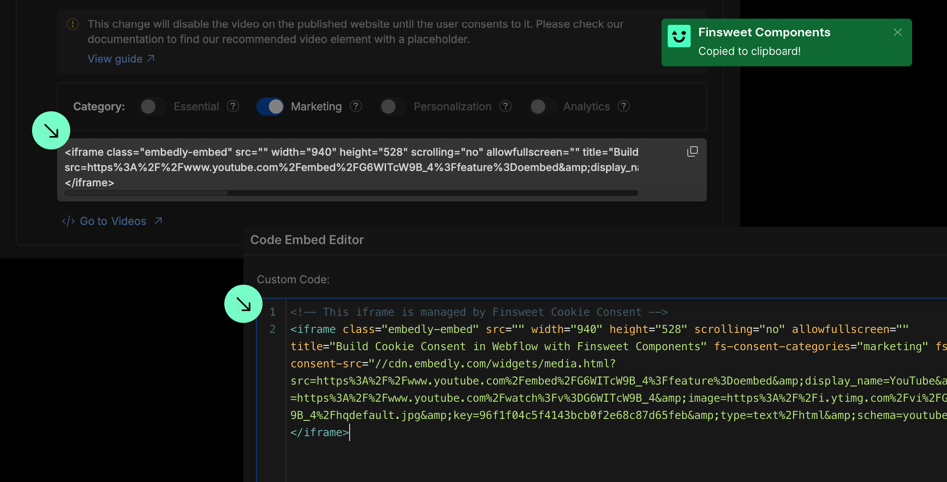
Task: Click the Category: label
Action: pos(99,107)
